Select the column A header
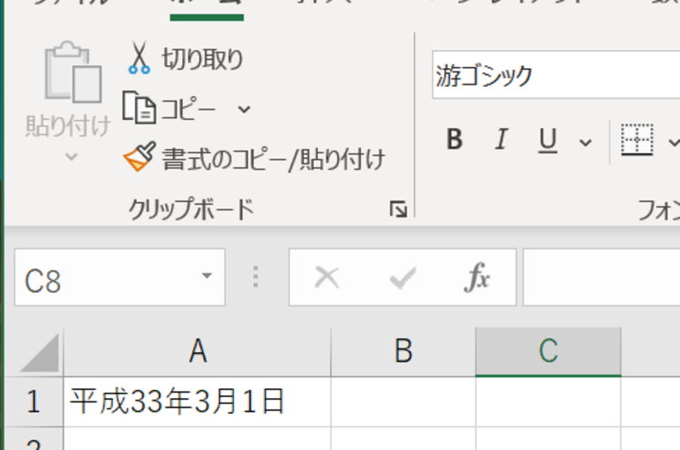The width and height of the screenshot is (680, 450). 198,351
